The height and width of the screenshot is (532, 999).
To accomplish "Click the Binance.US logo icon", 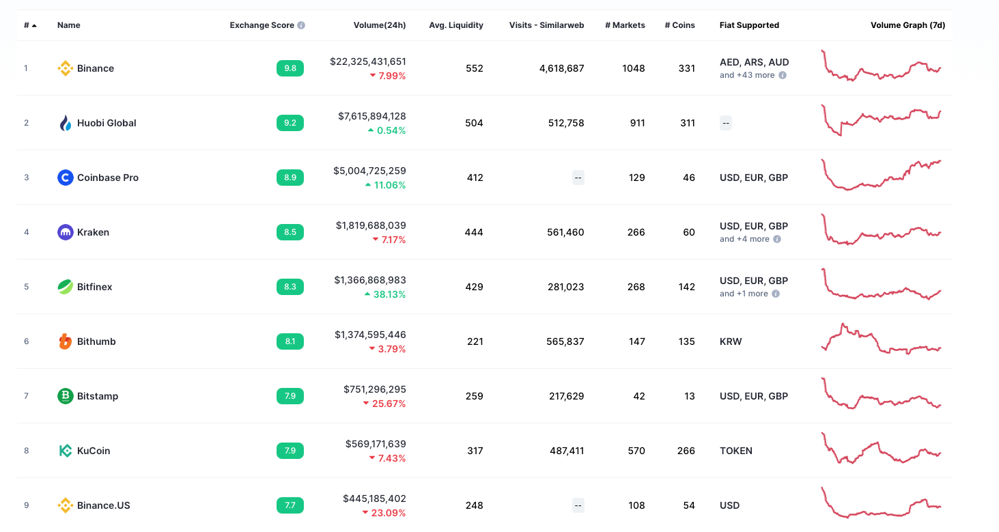I will point(65,505).
